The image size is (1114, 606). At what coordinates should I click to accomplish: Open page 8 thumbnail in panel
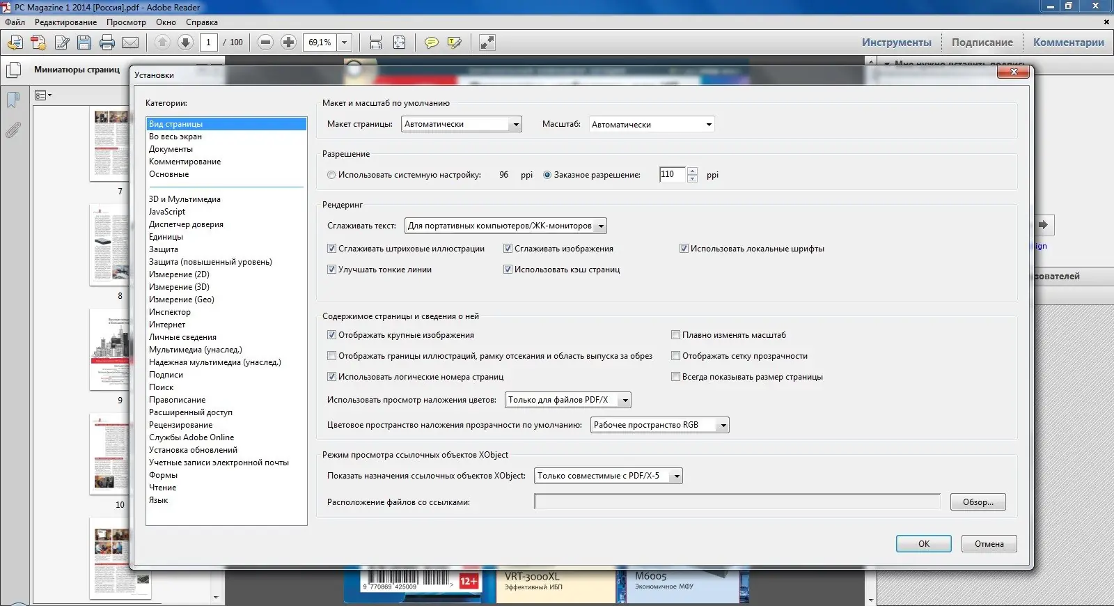(x=109, y=244)
